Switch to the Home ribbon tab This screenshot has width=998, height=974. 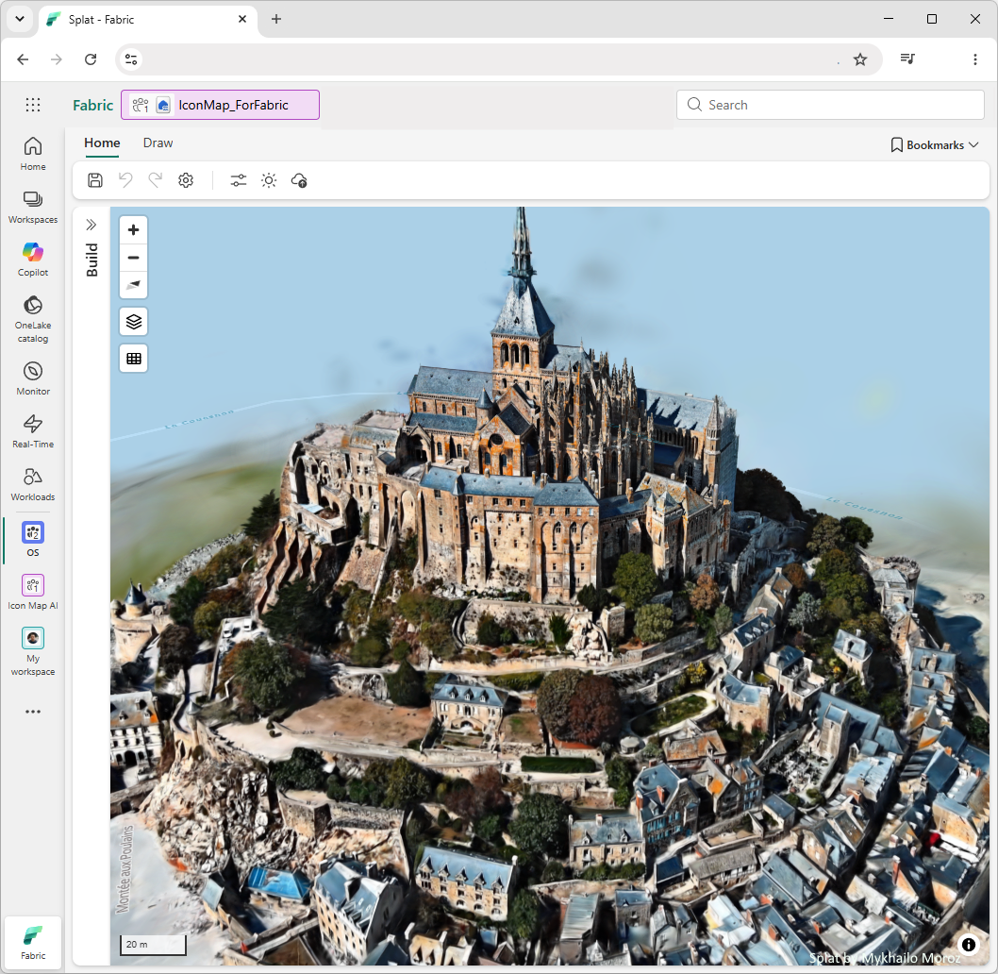[x=102, y=143]
